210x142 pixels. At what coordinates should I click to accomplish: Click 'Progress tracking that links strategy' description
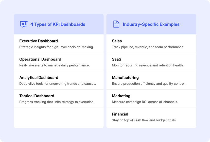pyautogui.click(x=57, y=102)
